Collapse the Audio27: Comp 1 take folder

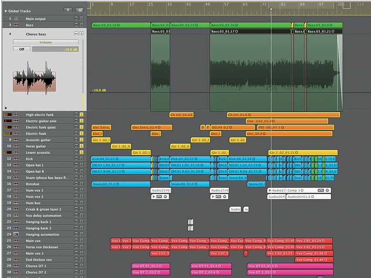[270, 190]
